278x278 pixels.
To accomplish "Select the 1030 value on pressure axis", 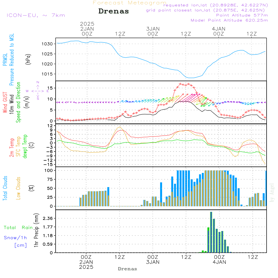I will [x=47, y=44].
